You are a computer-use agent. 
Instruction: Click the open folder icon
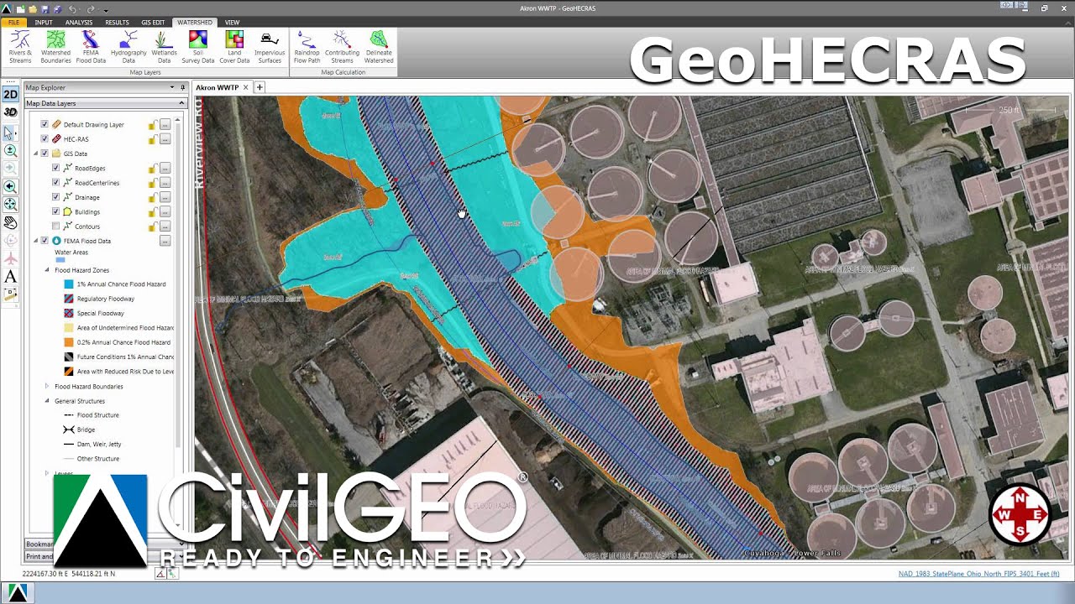[x=32, y=8]
